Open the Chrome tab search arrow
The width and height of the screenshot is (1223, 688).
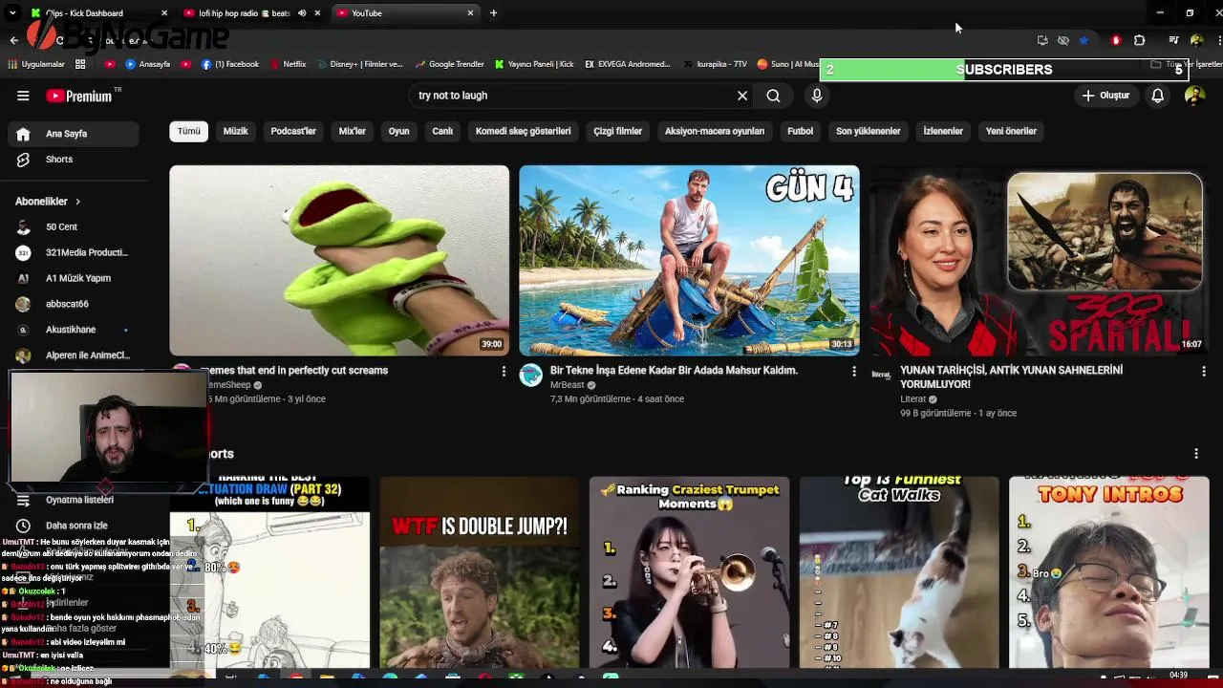(x=12, y=13)
